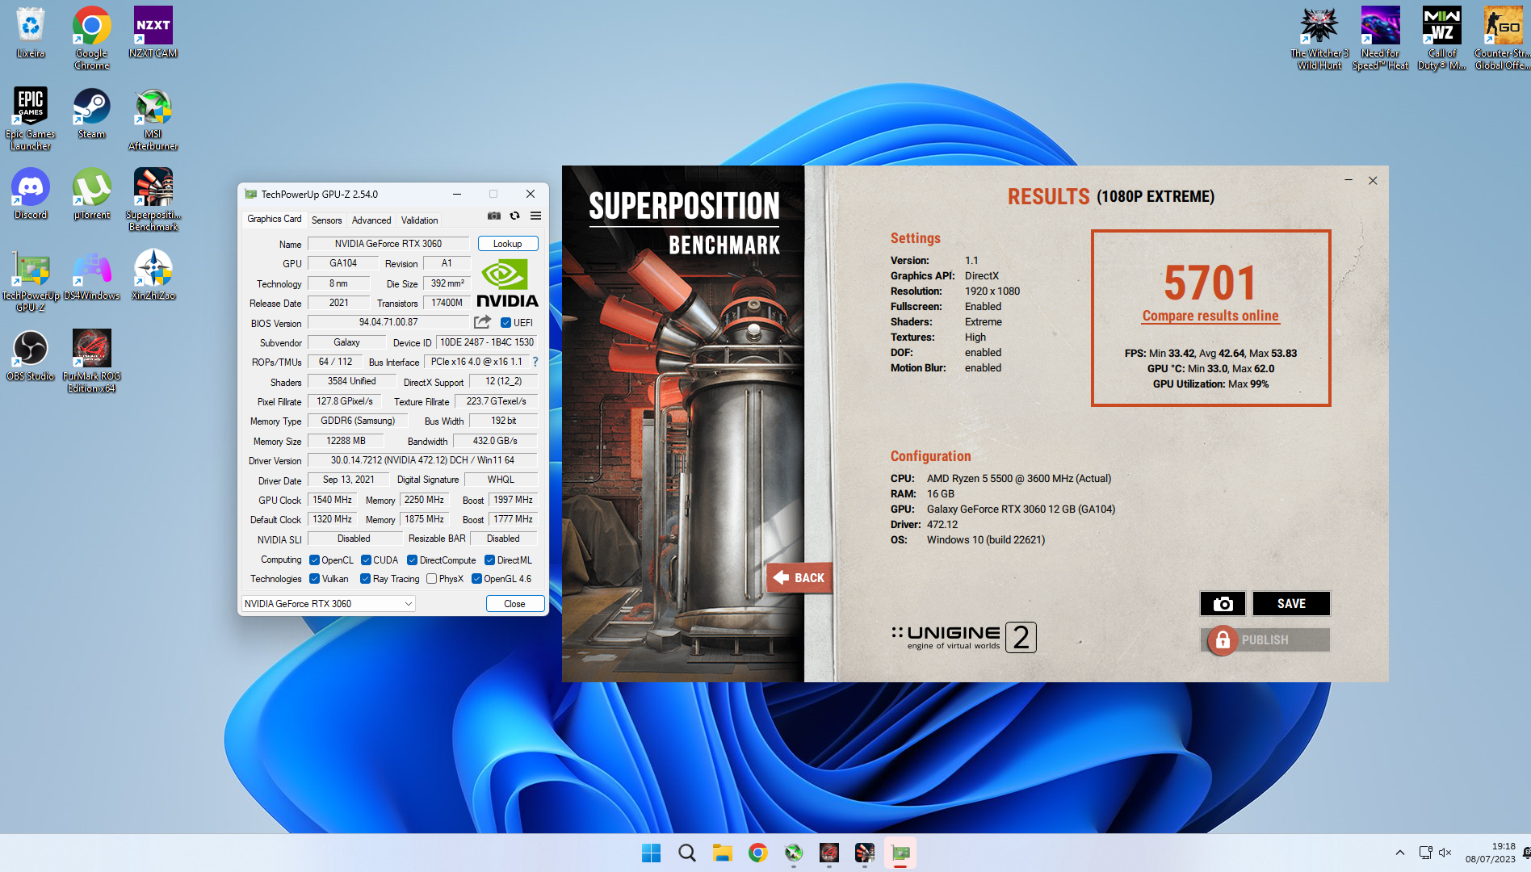Click the BIOS Version value field
The height and width of the screenshot is (872, 1531).
pos(388,322)
